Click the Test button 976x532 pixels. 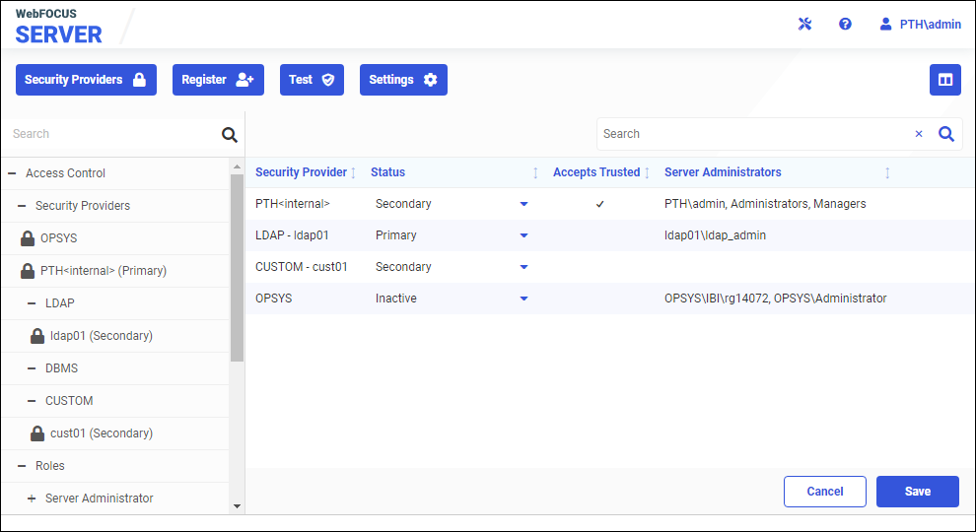[312, 80]
